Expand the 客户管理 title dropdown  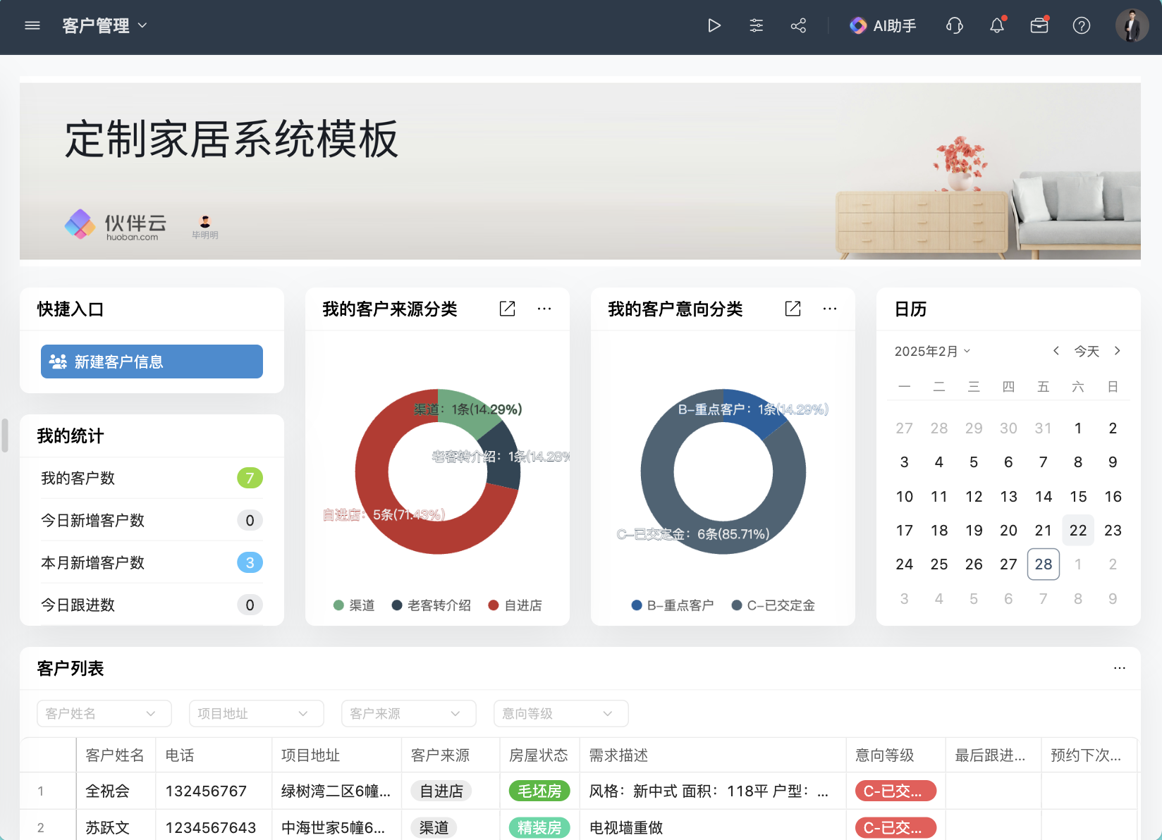[142, 25]
